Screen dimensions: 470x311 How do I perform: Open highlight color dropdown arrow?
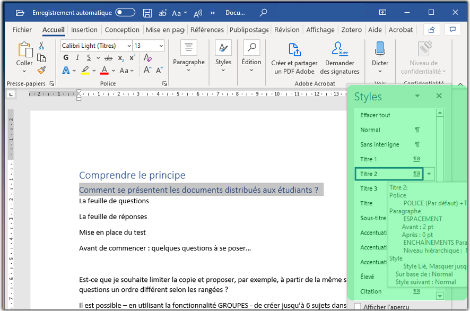(x=94, y=71)
